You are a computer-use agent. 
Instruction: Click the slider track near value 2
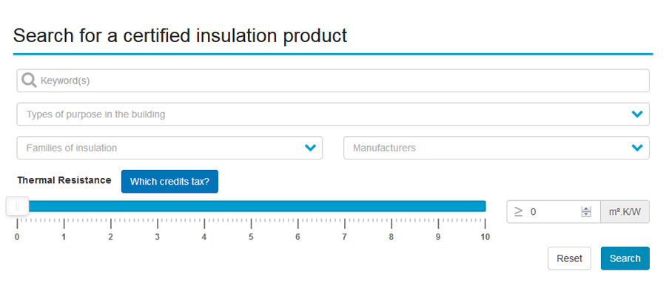[110, 206]
